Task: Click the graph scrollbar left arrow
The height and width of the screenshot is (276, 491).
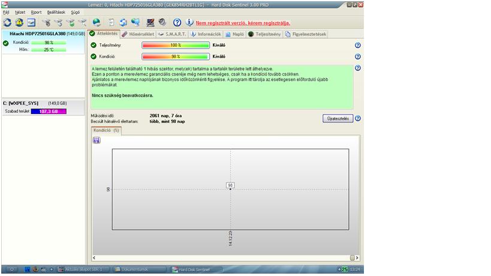Action: (x=94, y=258)
